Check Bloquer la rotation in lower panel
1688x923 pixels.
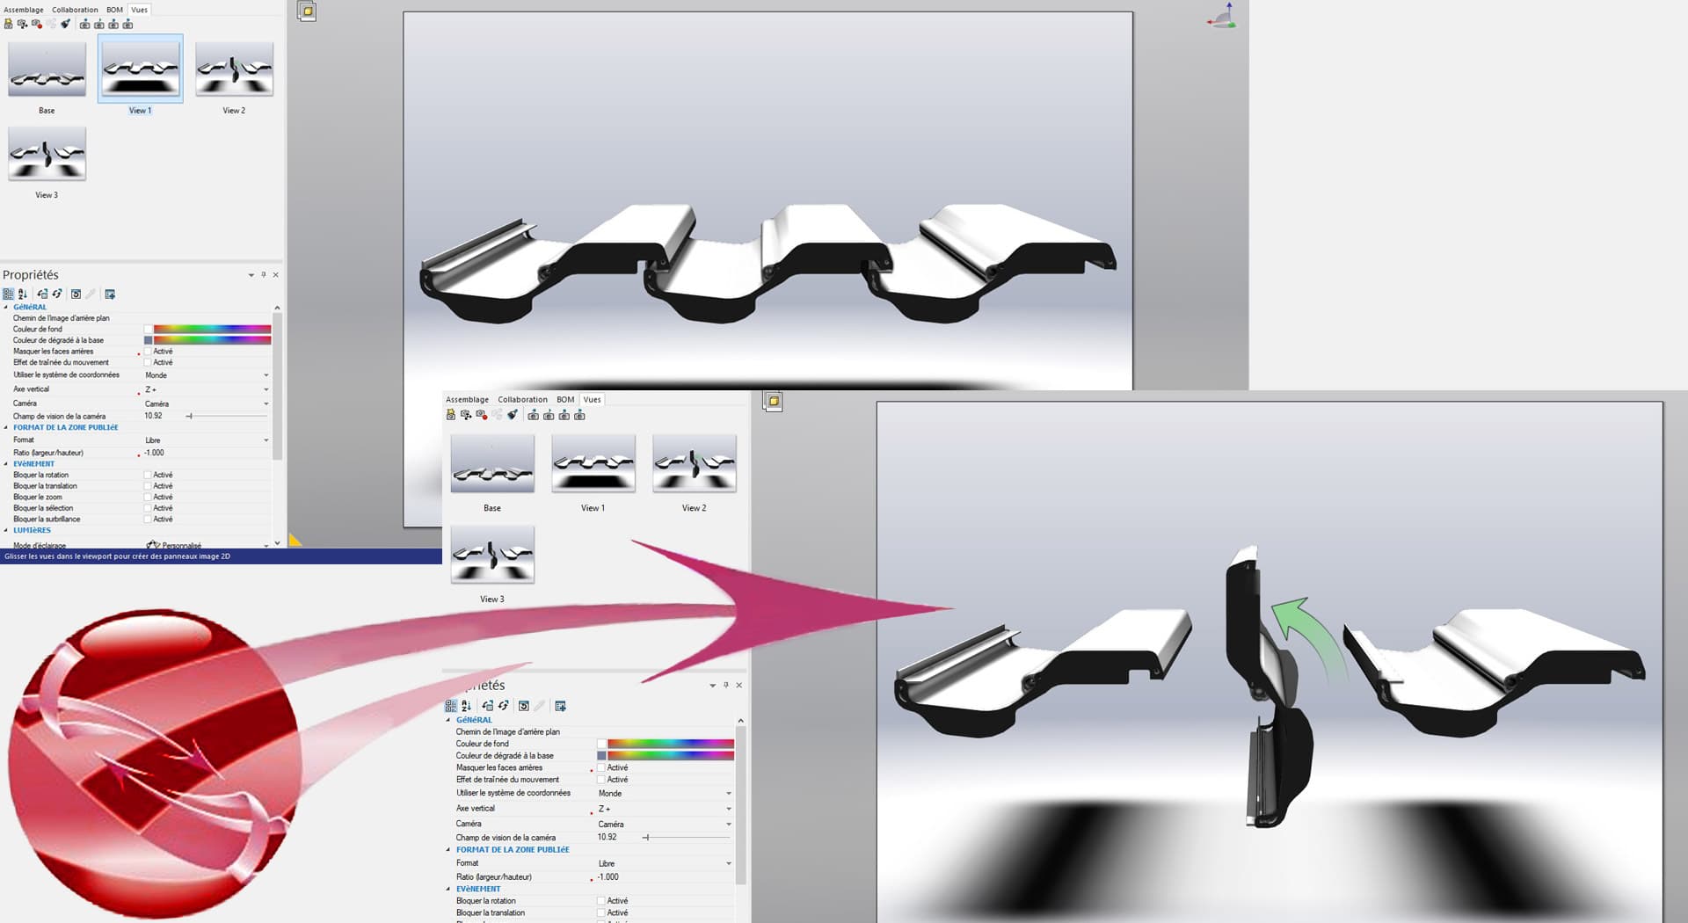point(601,901)
